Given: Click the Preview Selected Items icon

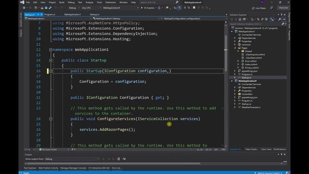Looking at the screenshot, I should point(284,19).
